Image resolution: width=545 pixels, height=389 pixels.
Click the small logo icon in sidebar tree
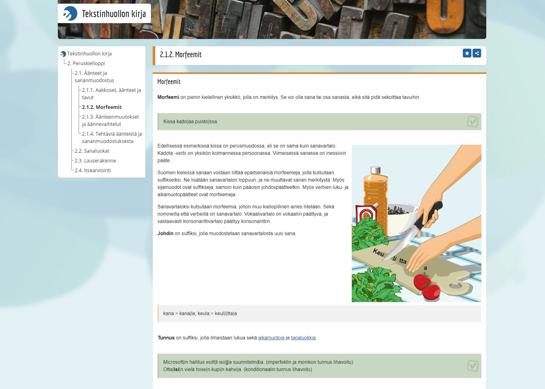point(63,54)
